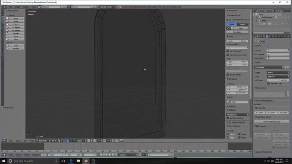Open Microsoft Edge from the taskbar
The image size is (292, 164).
[x=71, y=161]
